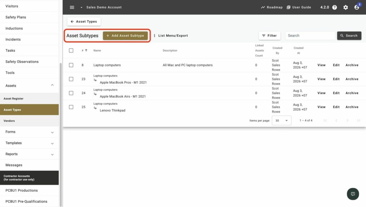Open the settings gear icon
Image resolution: width=366 pixels, height=207 pixels.
[x=346, y=7]
